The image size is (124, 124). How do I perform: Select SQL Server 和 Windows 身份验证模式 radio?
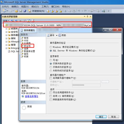click(x=51, y=51)
